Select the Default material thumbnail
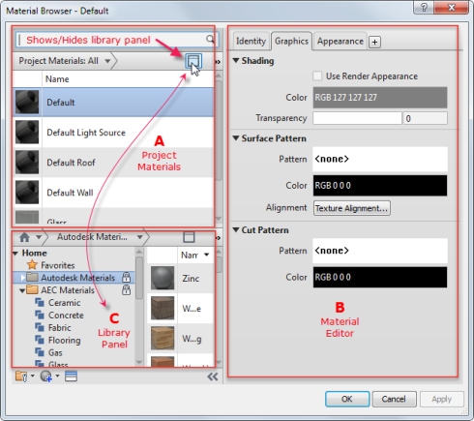This screenshot has height=421, width=474. [x=27, y=102]
